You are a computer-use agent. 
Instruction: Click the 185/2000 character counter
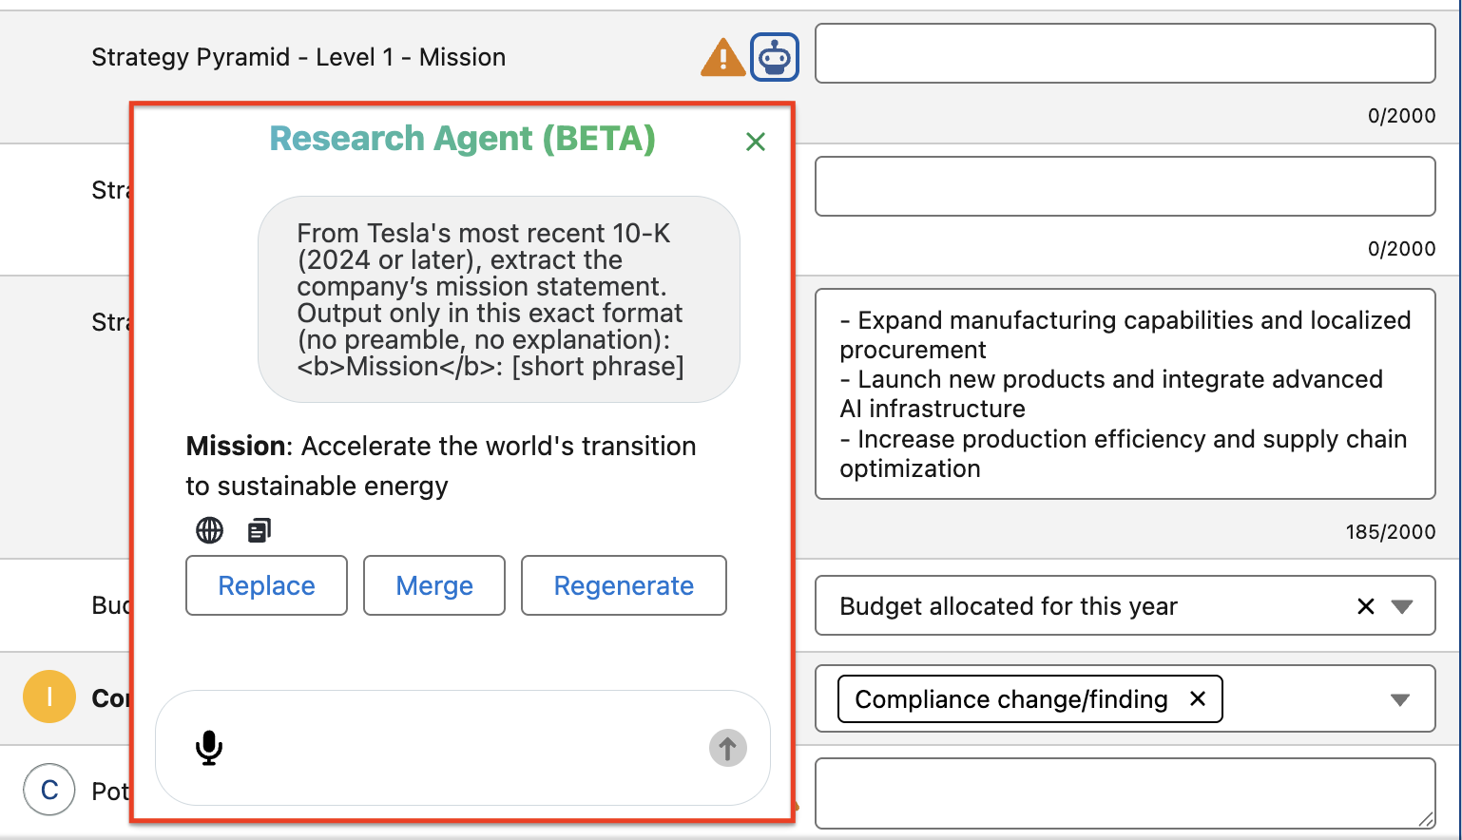[x=1391, y=532]
